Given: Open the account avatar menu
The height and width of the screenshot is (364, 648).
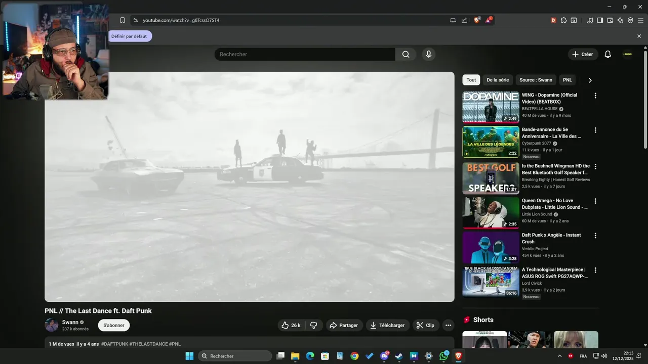Looking at the screenshot, I should 628,54.
